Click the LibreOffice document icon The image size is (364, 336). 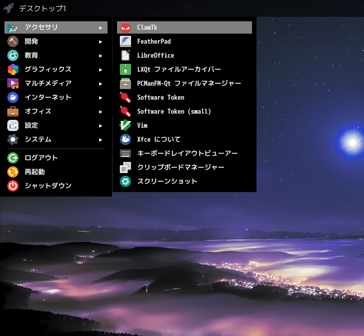click(125, 55)
